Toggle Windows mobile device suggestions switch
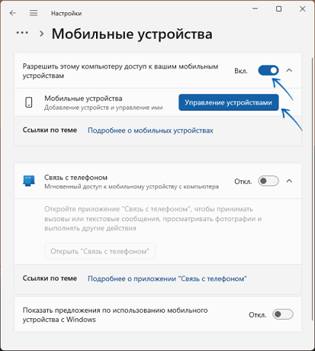This screenshot has height=351, width=315. tap(283, 314)
